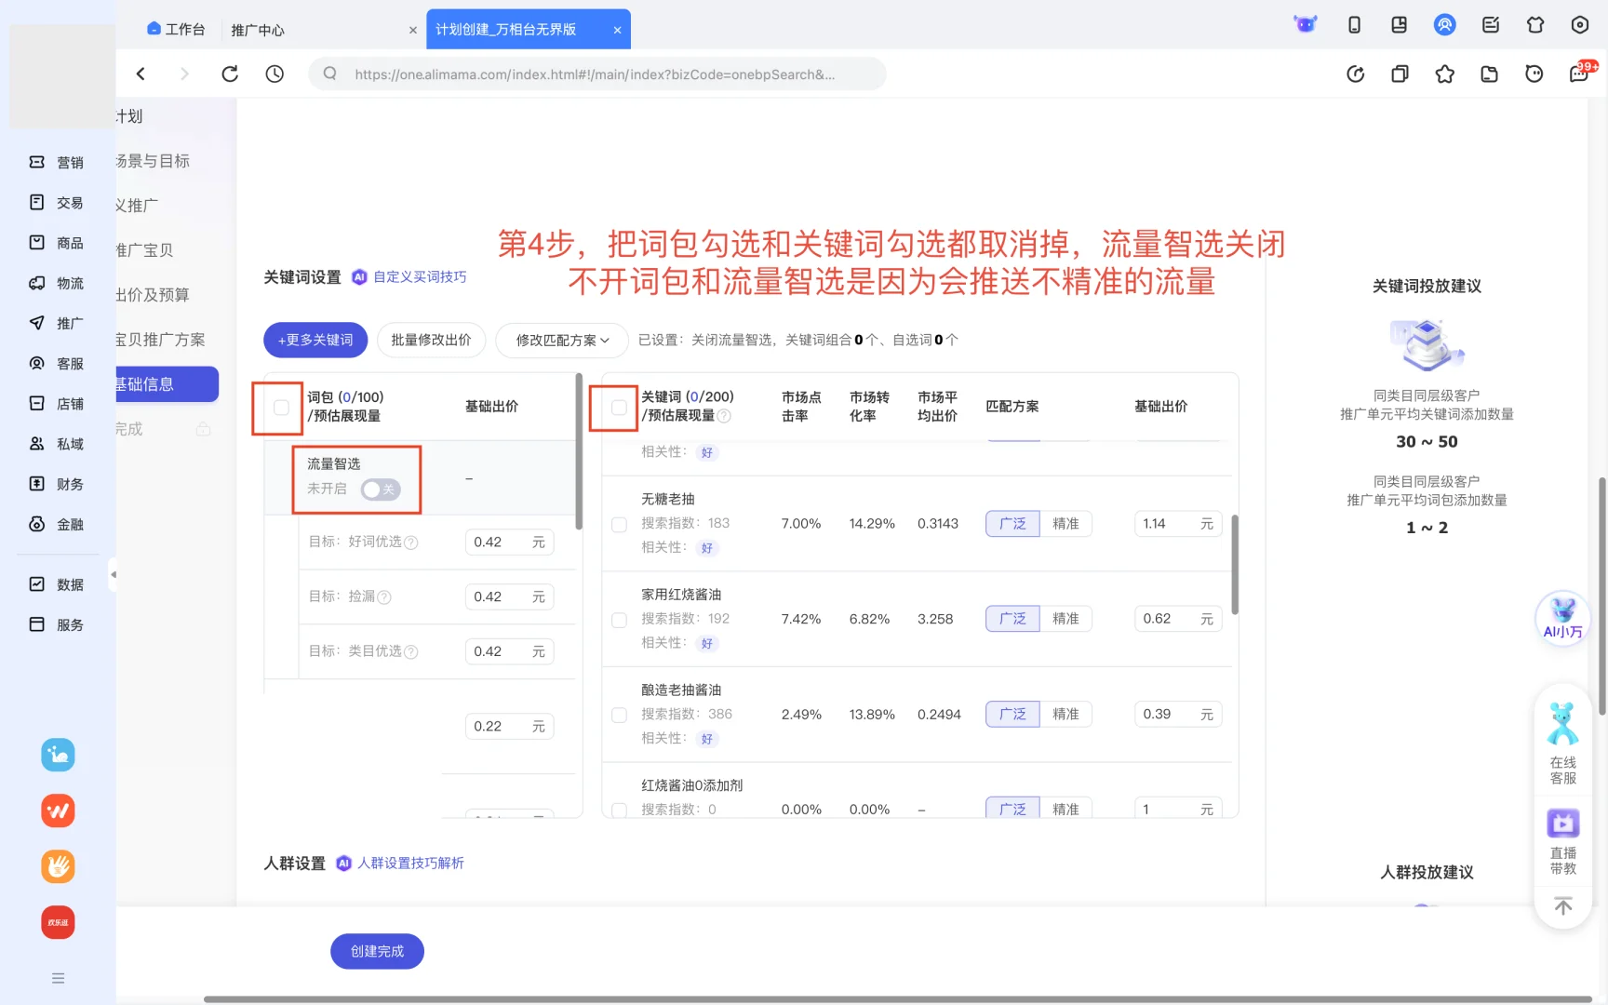Open the 修改匹配方案 dropdown
The width and height of the screenshot is (1608, 1005).
point(561,341)
